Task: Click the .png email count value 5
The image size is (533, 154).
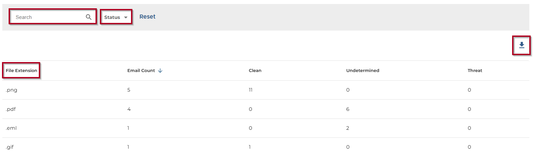Action: coord(129,90)
